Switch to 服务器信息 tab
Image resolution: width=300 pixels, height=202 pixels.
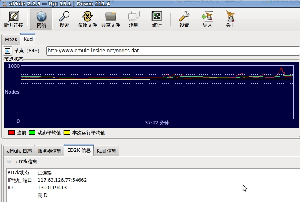[x=50, y=151]
